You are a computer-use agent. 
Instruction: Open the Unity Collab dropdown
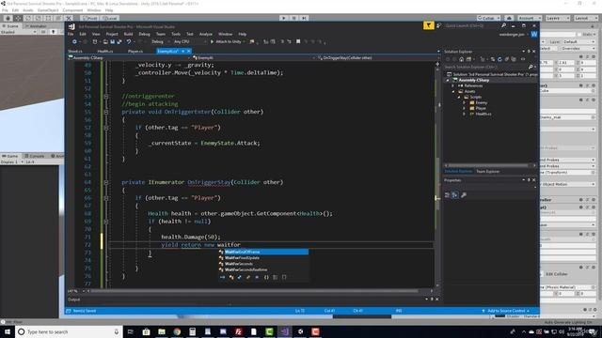pyautogui.click(x=489, y=18)
